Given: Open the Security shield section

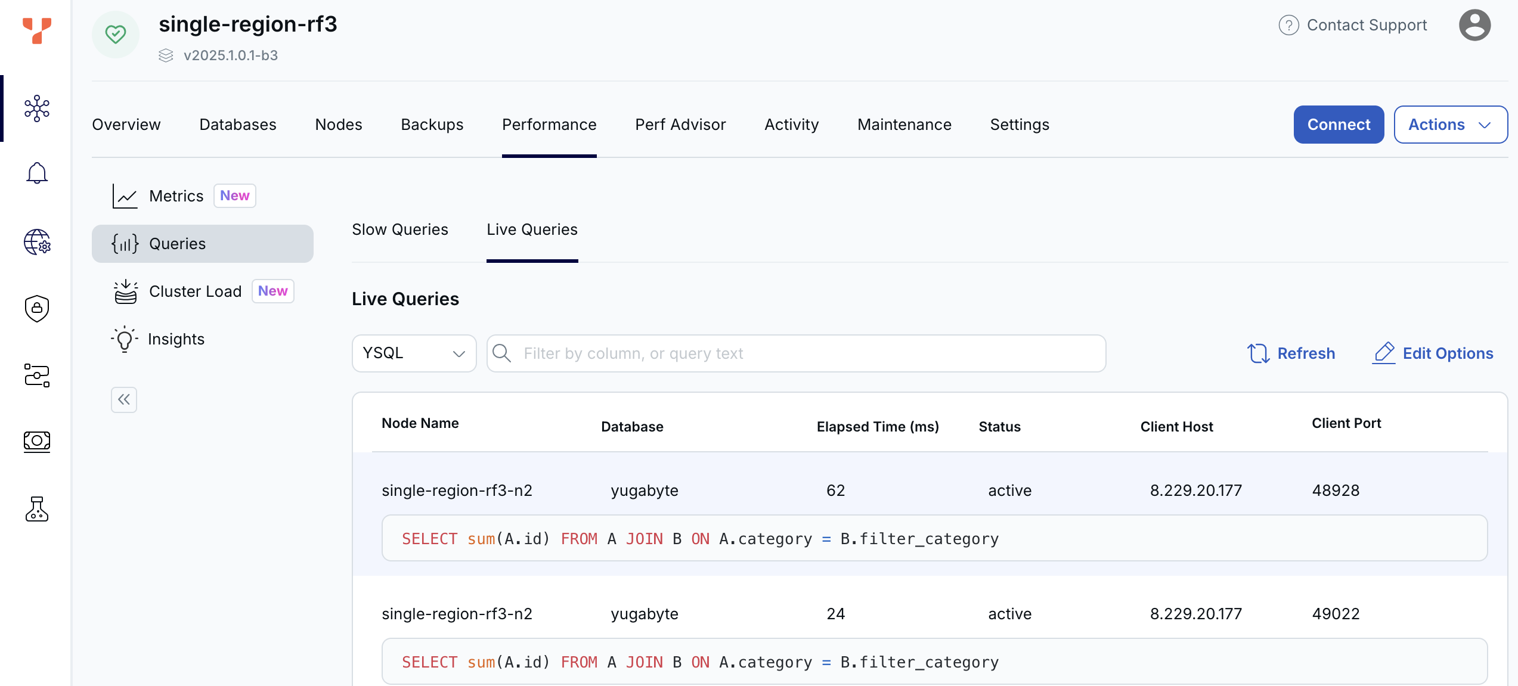Looking at the screenshot, I should click(36, 309).
